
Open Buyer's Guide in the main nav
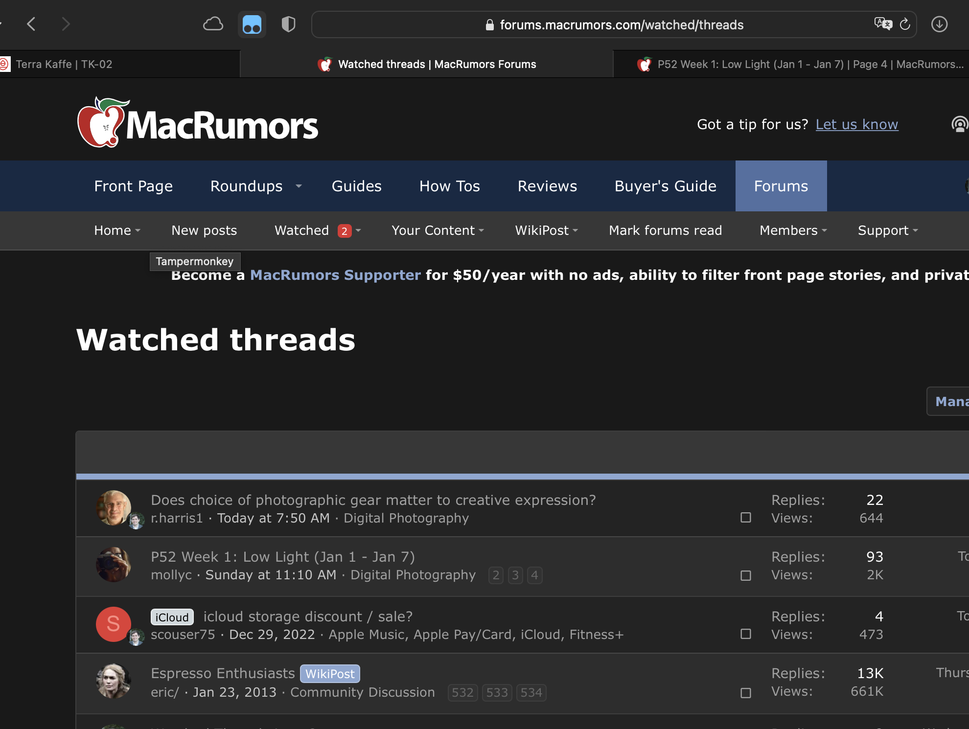665,186
